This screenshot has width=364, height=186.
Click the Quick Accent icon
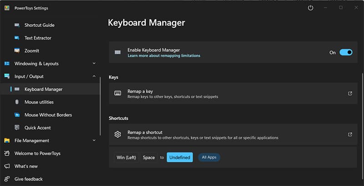(x=17, y=128)
